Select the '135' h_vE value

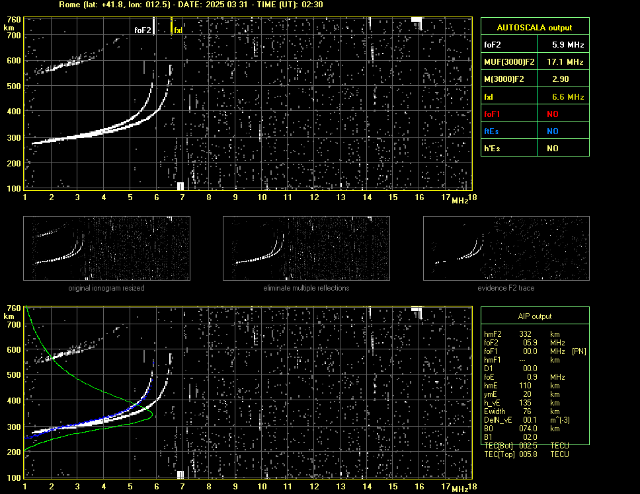click(526, 403)
